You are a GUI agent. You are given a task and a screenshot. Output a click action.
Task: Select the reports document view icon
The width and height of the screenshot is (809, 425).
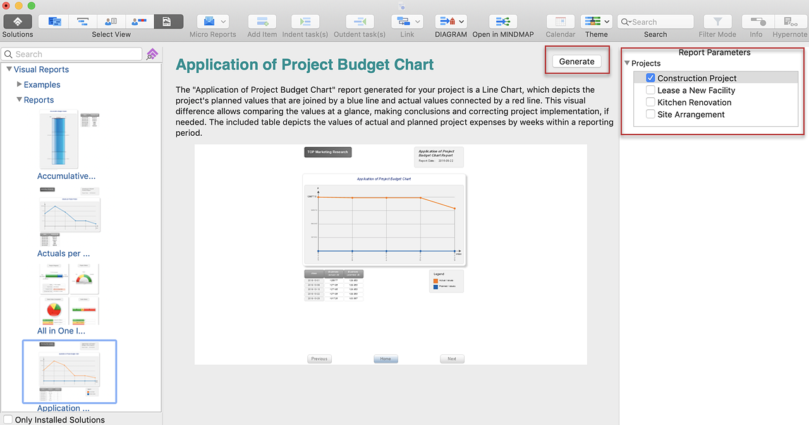(169, 21)
